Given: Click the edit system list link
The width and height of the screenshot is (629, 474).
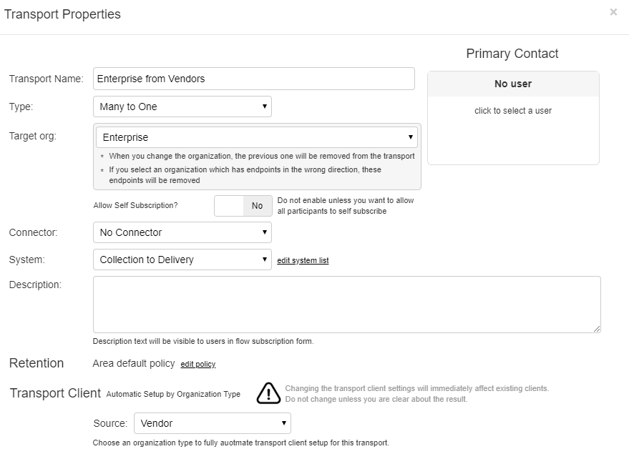Looking at the screenshot, I should point(303,261).
